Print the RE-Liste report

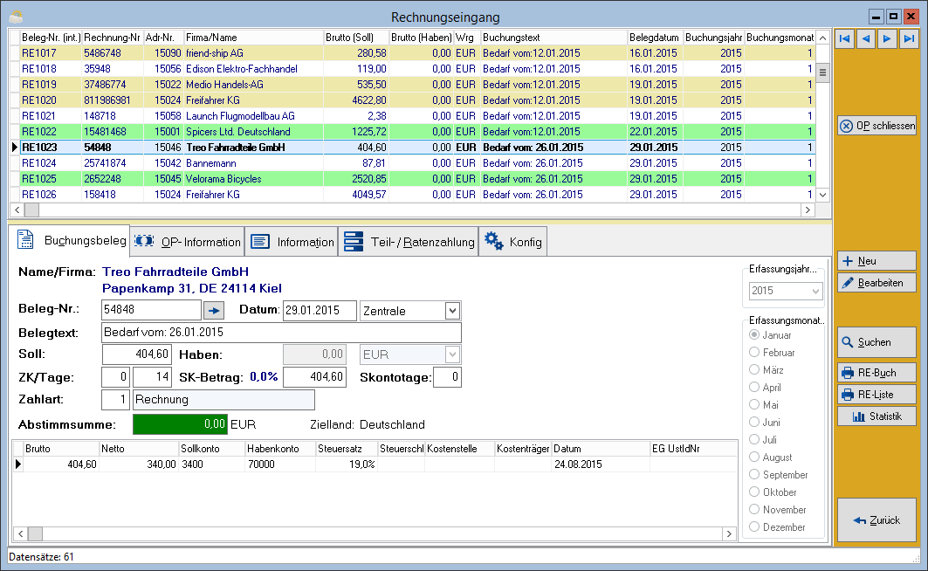[x=877, y=395]
